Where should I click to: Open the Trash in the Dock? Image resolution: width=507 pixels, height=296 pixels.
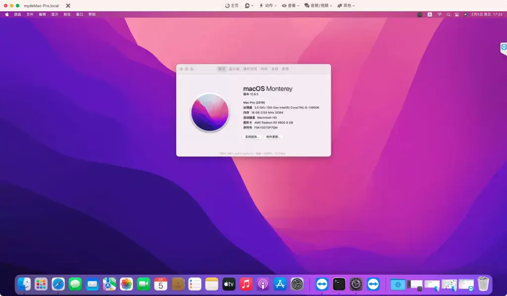[x=483, y=284]
